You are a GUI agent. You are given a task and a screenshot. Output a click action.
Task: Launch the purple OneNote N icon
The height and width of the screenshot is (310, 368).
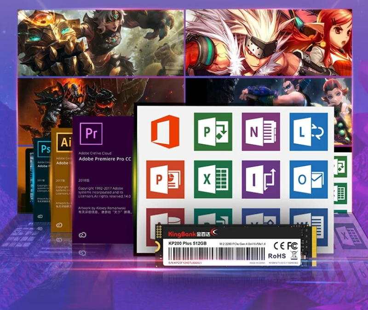coord(261,132)
